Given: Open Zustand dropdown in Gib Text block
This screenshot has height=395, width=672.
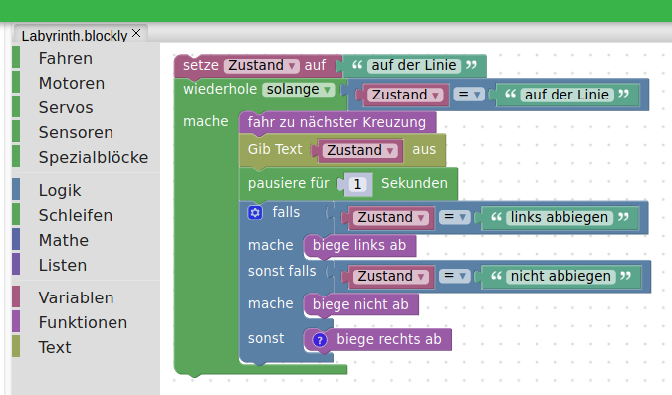Looking at the screenshot, I should click(x=360, y=151).
